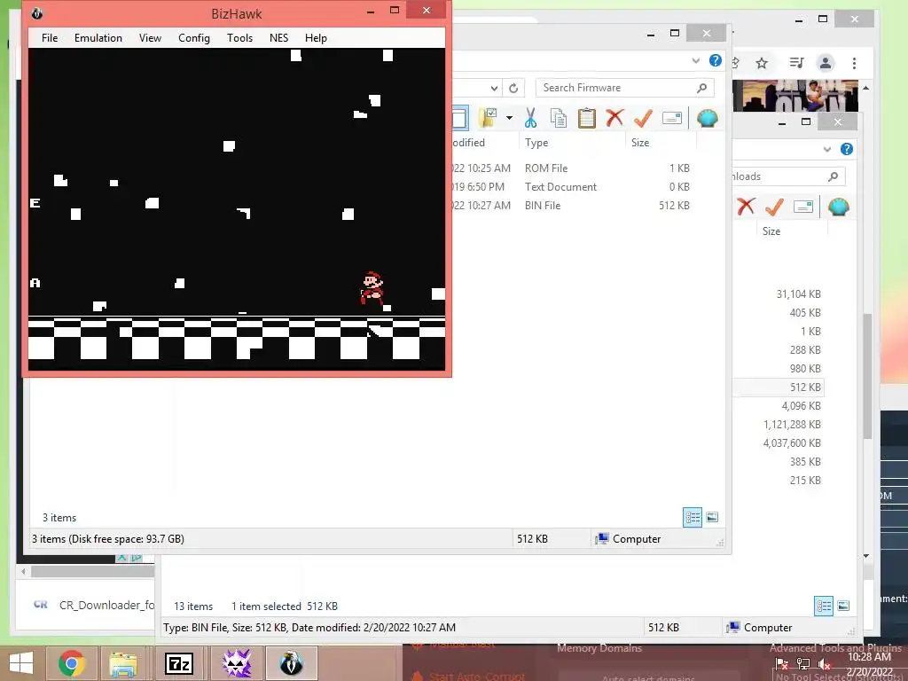The image size is (908, 681).
Task: Click the network tray icon
Action: coord(803,663)
